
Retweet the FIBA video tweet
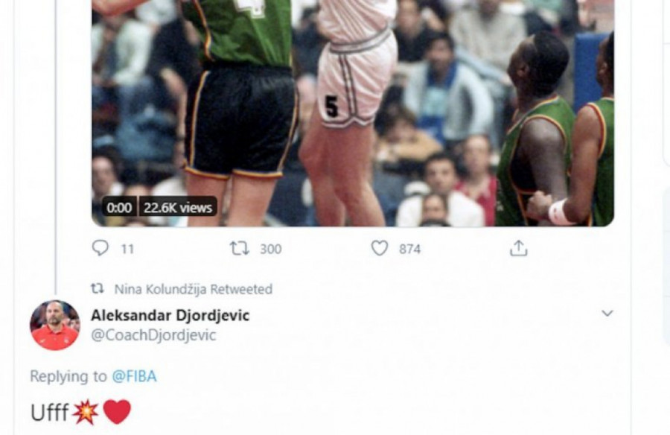[x=240, y=248]
